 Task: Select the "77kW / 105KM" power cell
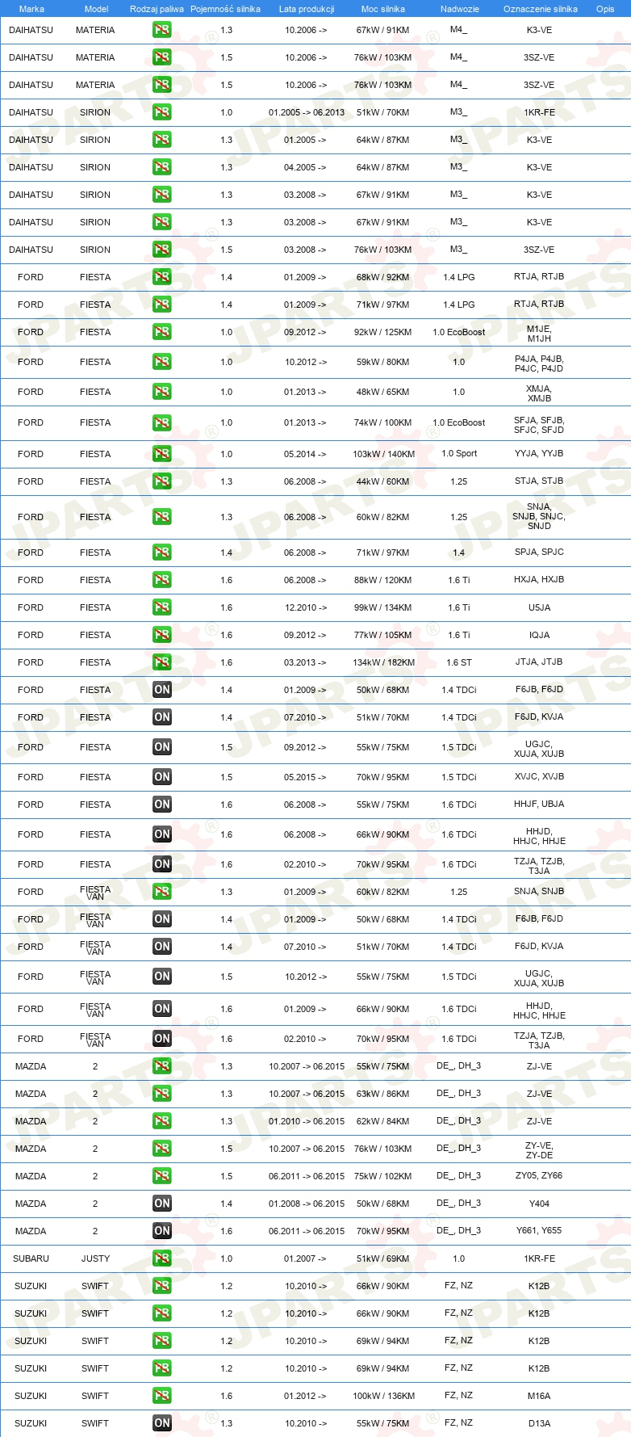click(x=383, y=635)
